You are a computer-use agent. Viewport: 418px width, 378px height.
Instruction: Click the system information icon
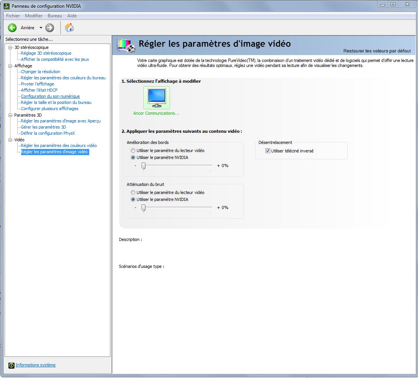tap(11, 365)
